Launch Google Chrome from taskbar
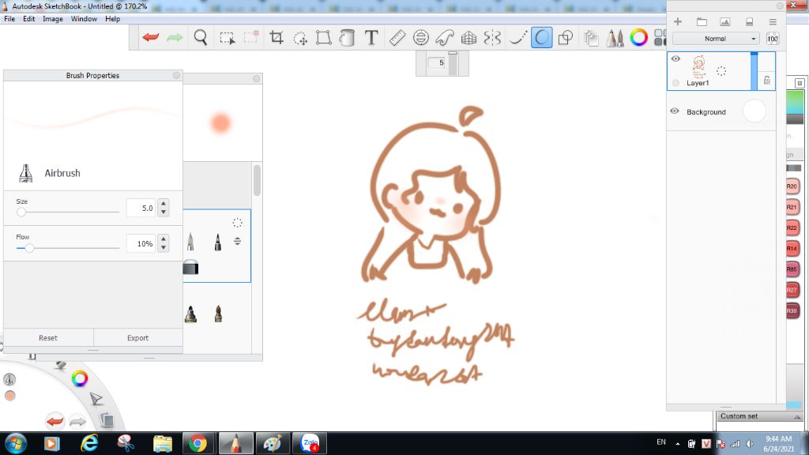This screenshot has height=455, width=809. pos(198,443)
